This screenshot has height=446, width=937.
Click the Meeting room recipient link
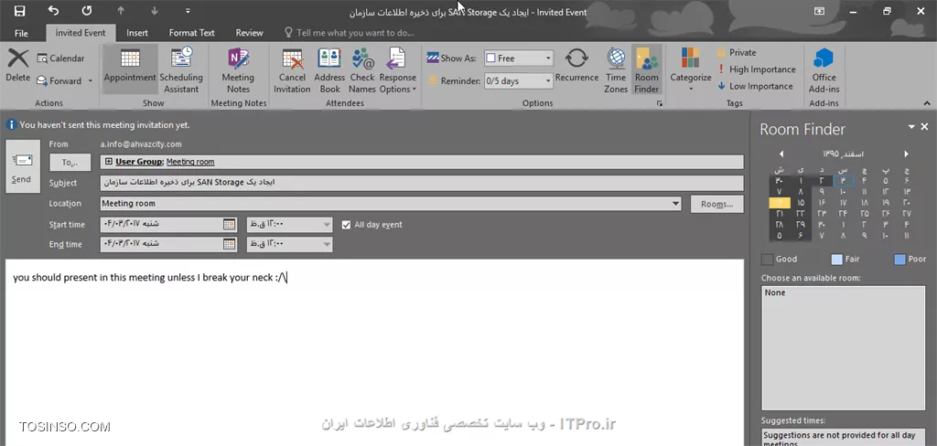(190, 162)
